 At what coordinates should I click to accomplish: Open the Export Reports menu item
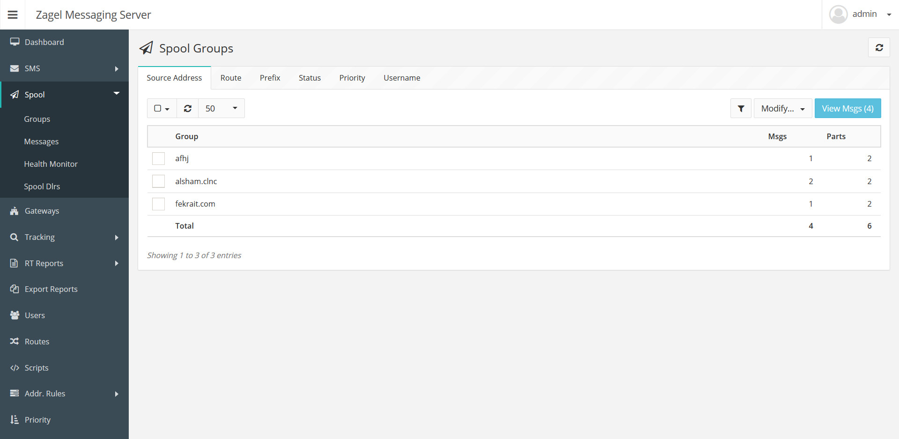pos(64,289)
